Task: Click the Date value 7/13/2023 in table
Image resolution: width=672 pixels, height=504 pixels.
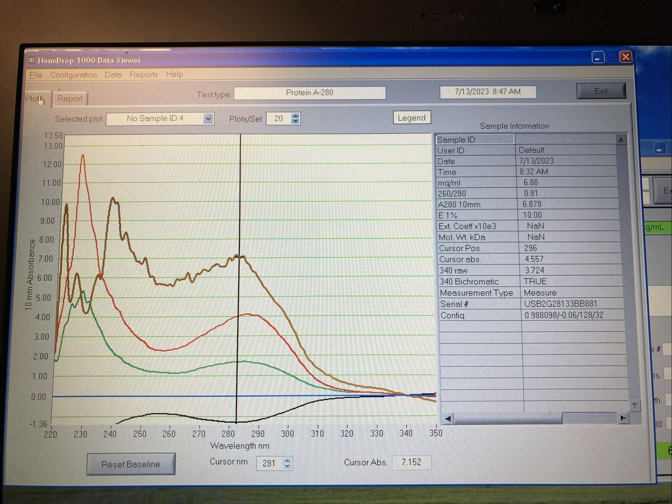Action: point(536,161)
